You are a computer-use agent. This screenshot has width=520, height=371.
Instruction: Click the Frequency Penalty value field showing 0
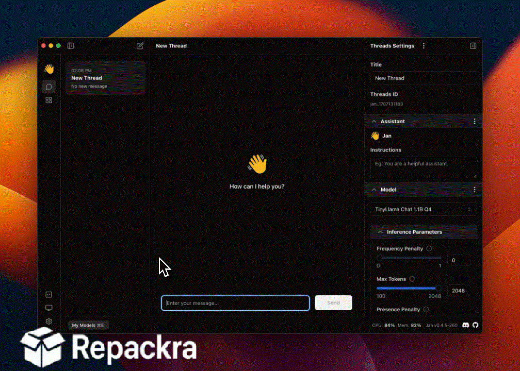459,260
